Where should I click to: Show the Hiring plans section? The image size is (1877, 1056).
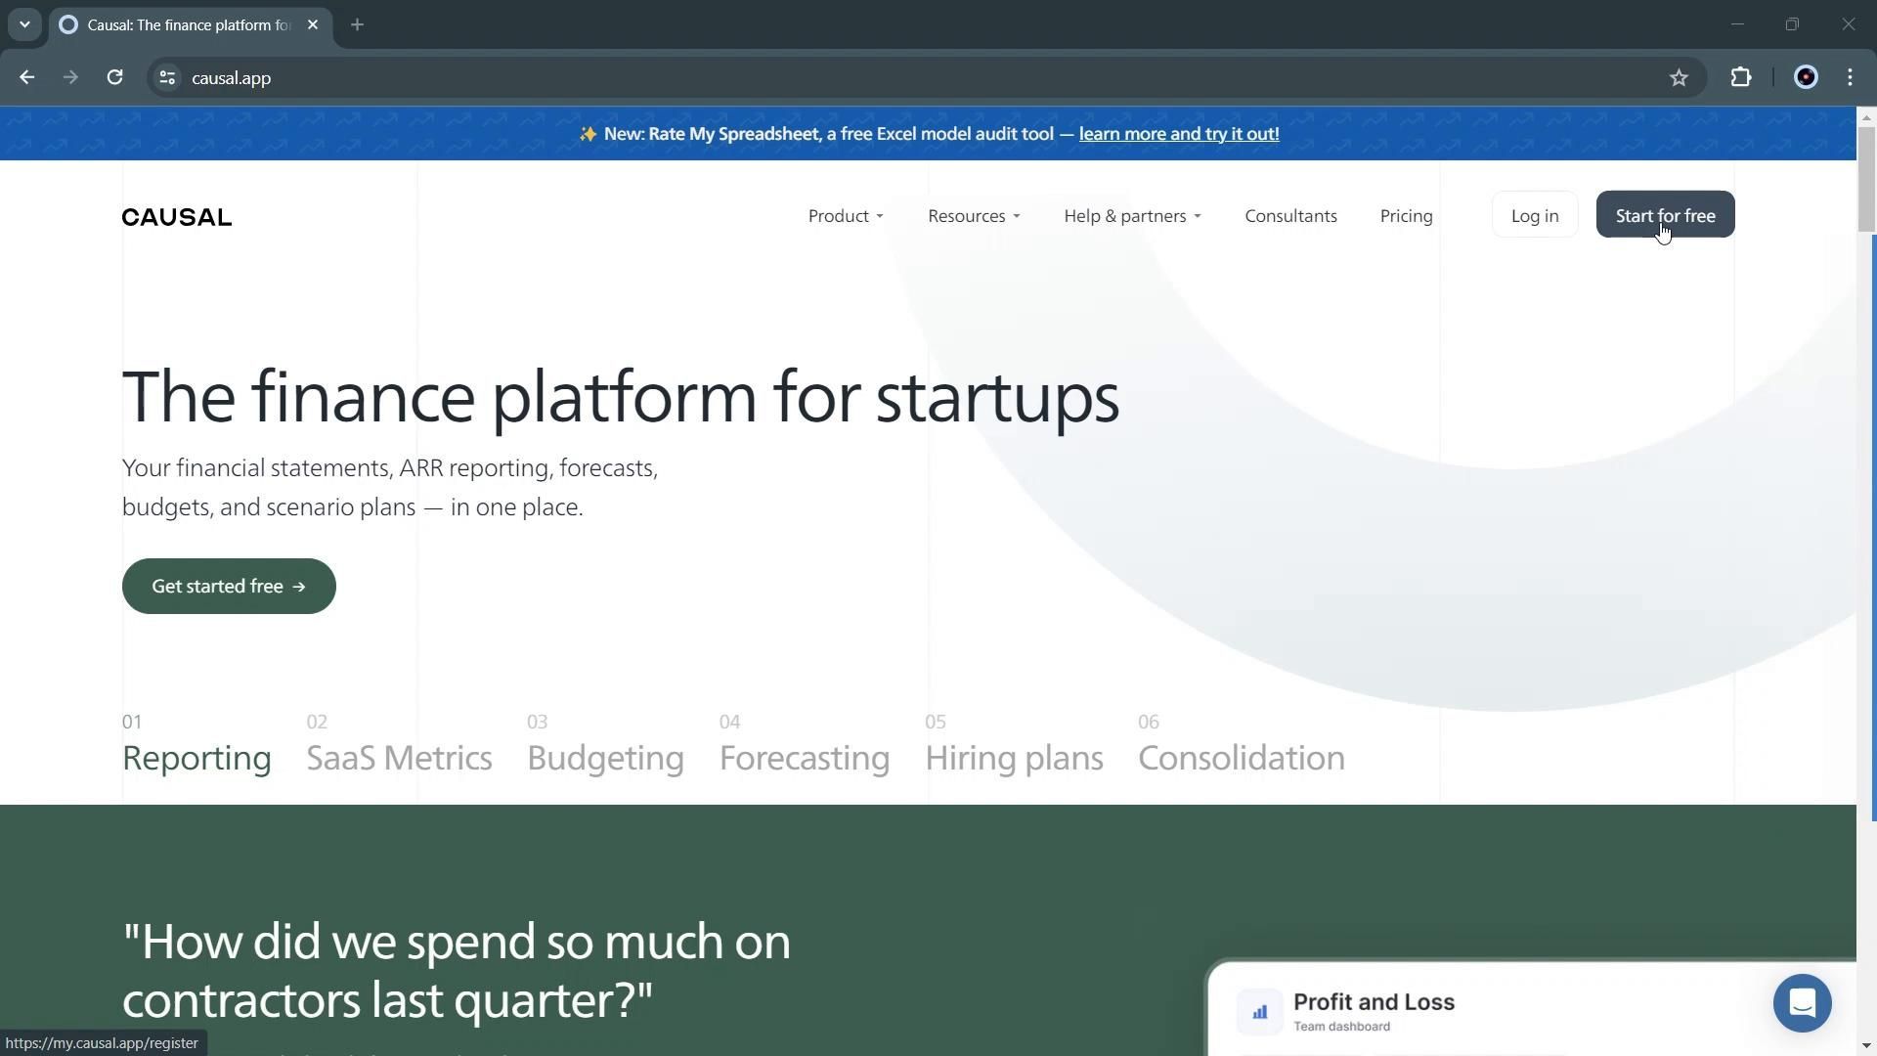pos(1013,758)
